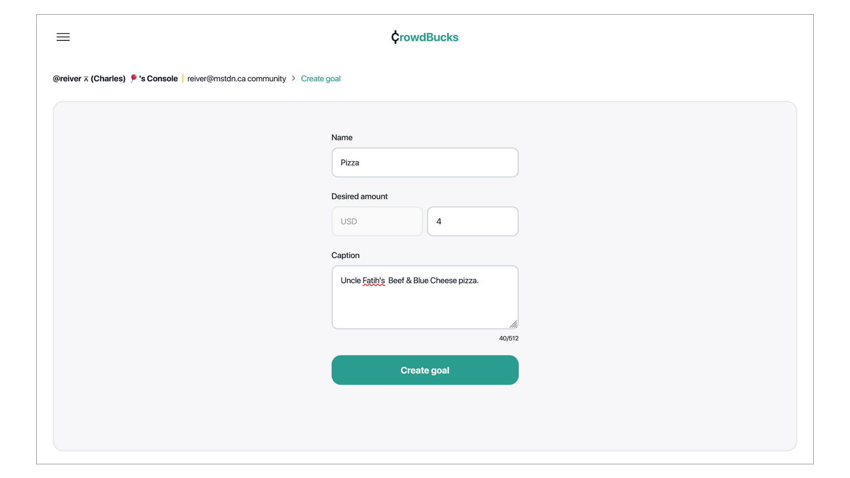This screenshot has width=850, height=478.
Task: Open the USD currency selector
Action: (377, 221)
